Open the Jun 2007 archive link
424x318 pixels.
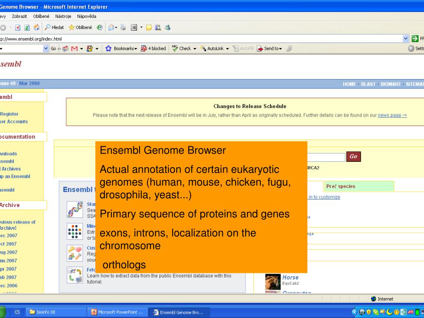tap(8, 261)
